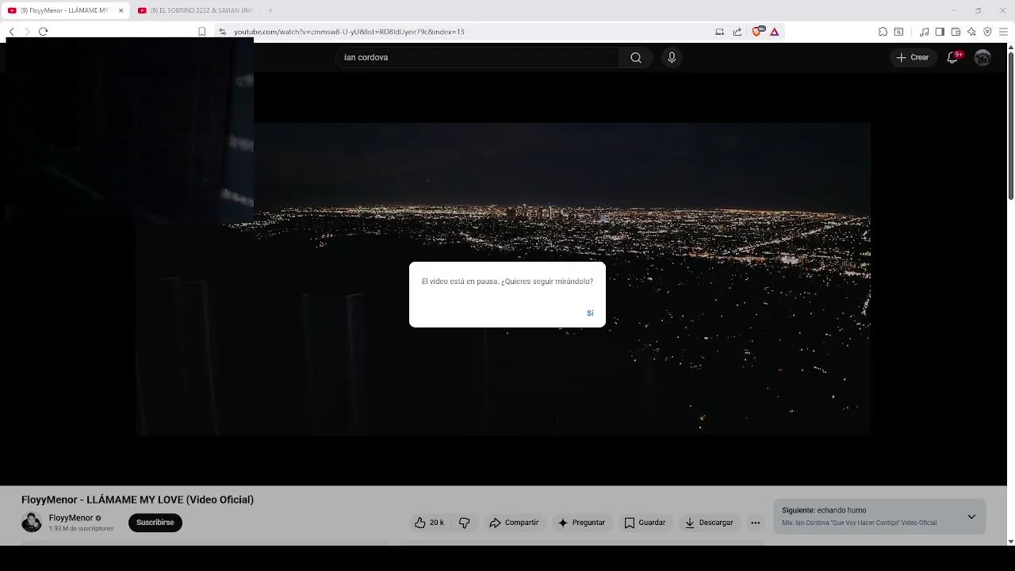Click the install/cast screen icon in address bar
Screen dimensions: 1015x571
click(x=719, y=32)
